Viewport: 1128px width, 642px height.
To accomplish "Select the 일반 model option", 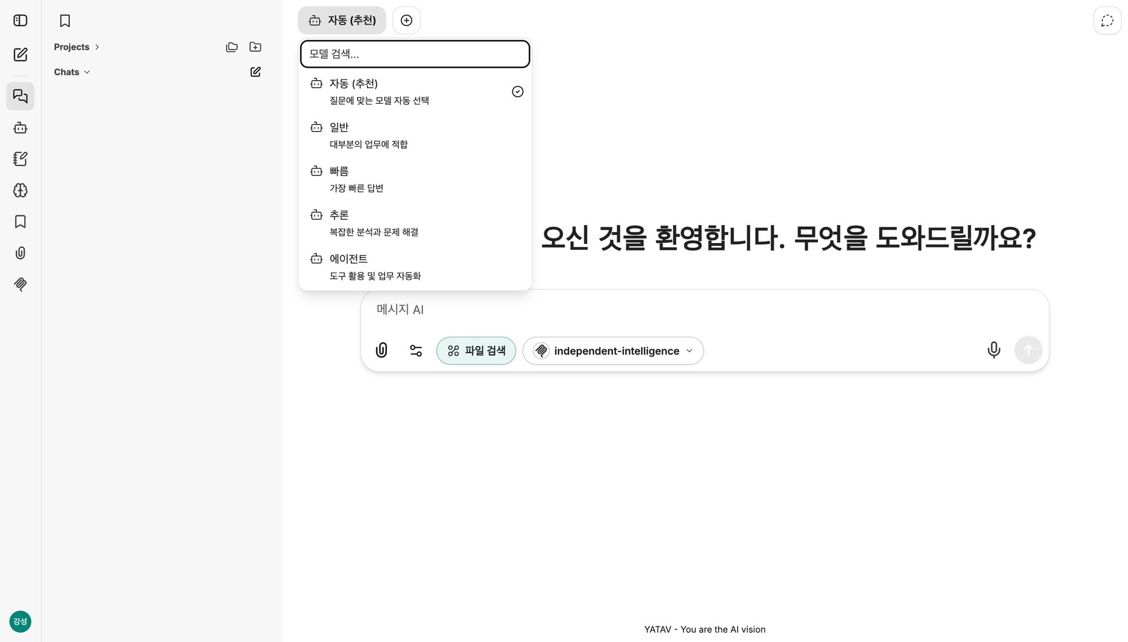I will coord(415,135).
